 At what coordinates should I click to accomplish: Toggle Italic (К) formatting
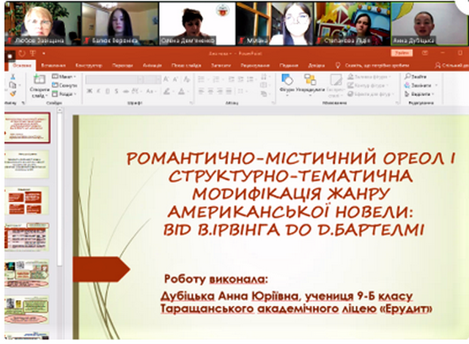(x=99, y=91)
